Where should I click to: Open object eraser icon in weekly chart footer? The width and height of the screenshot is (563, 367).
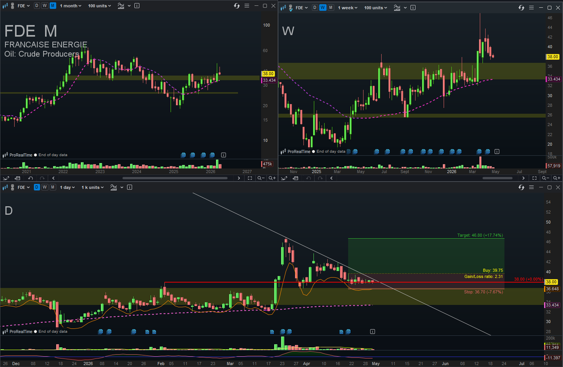tap(295, 178)
